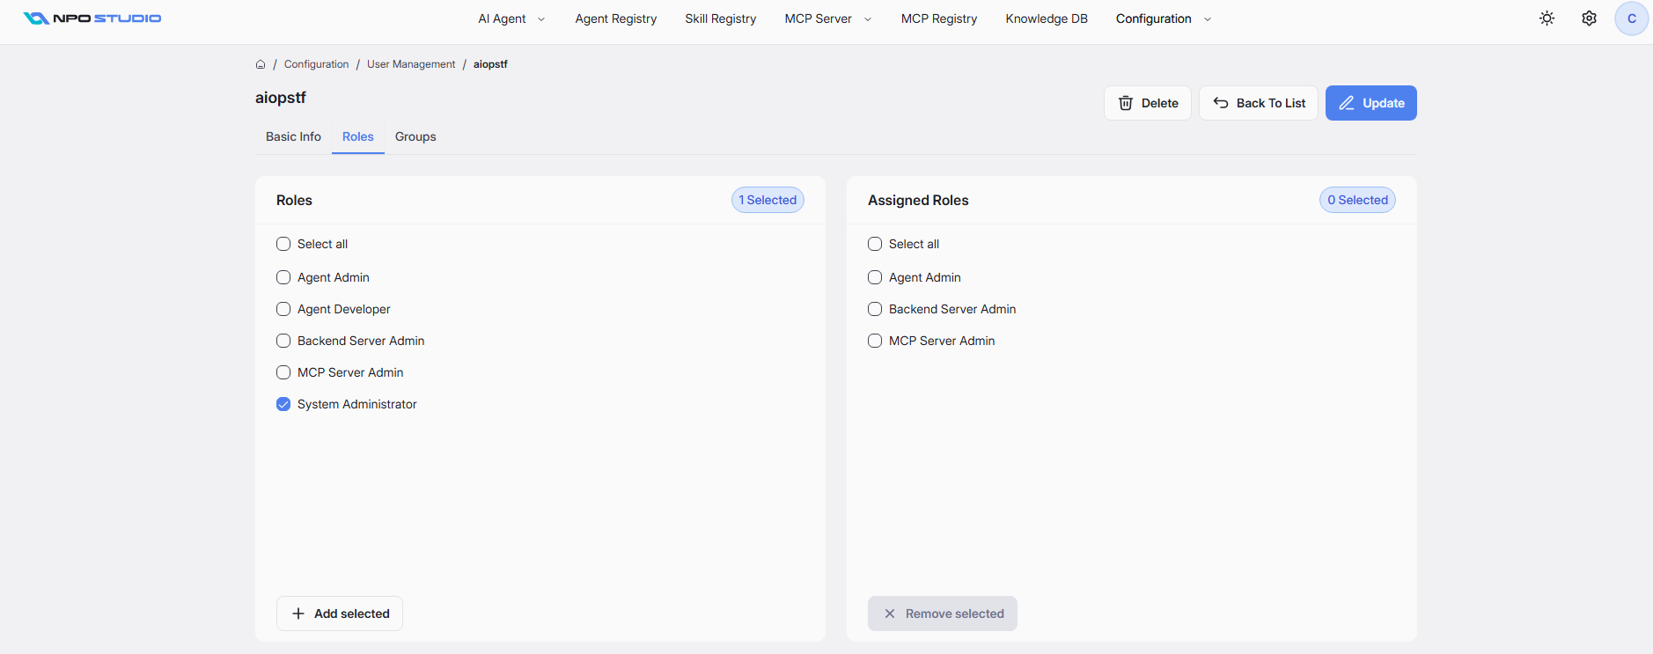Go to the home breadcrumb icon
This screenshot has width=1653, height=654.
pyautogui.click(x=261, y=64)
